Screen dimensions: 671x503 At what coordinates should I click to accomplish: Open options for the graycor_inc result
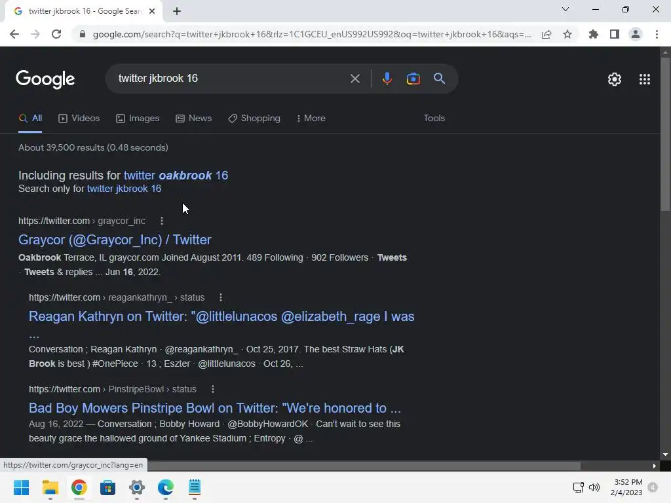(x=161, y=221)
